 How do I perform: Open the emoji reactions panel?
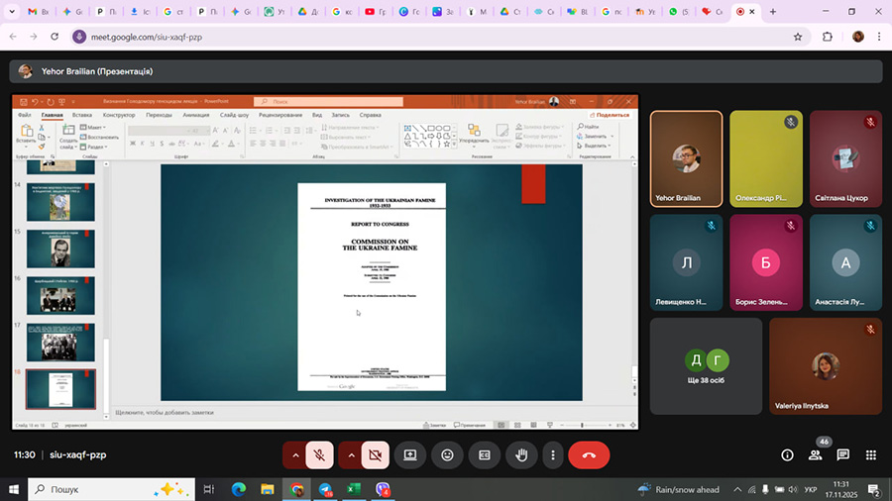coord(448,455)
